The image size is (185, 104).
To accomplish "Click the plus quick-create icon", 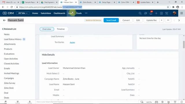I will (x=156, y=13).
